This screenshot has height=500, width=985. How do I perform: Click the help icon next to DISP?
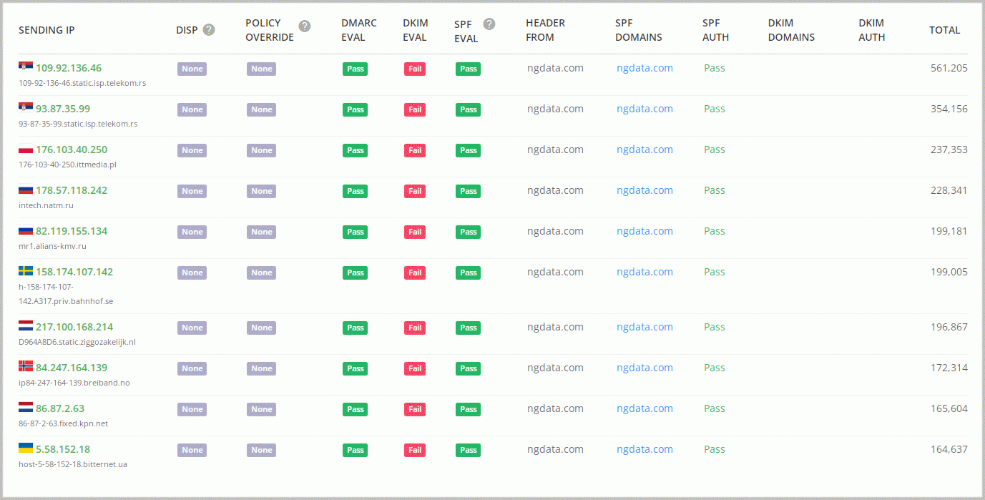pyautogui.click(x=209, y=30)
